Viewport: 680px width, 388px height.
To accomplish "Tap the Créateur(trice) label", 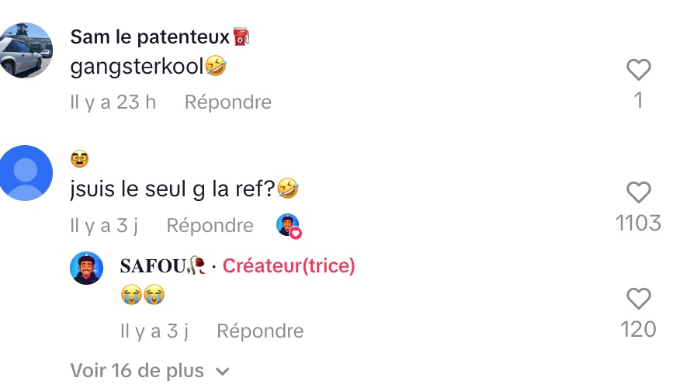I will coord(289,265).
